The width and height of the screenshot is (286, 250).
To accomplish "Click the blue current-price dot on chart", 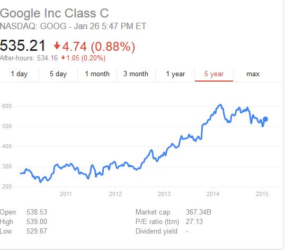I will tap(265, 119).
